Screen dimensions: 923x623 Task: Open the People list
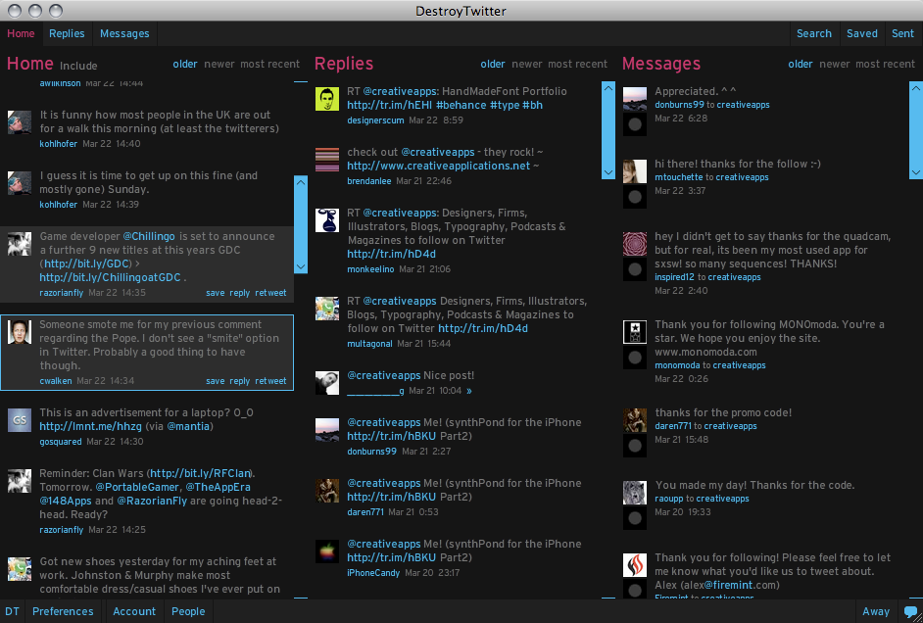coord(188,611)
